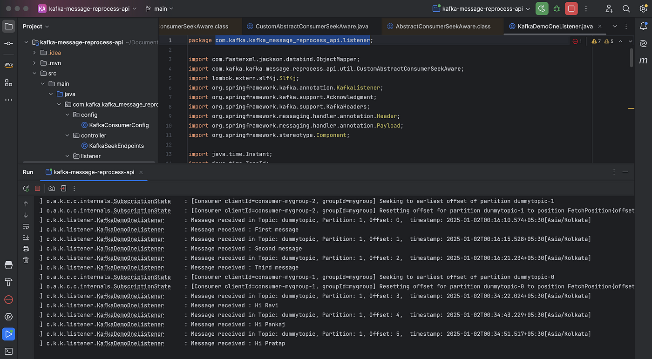652x359 pixels.
Task: Toggle scroll to end of console
Action: pyautogui.click(x=26, y=238)
